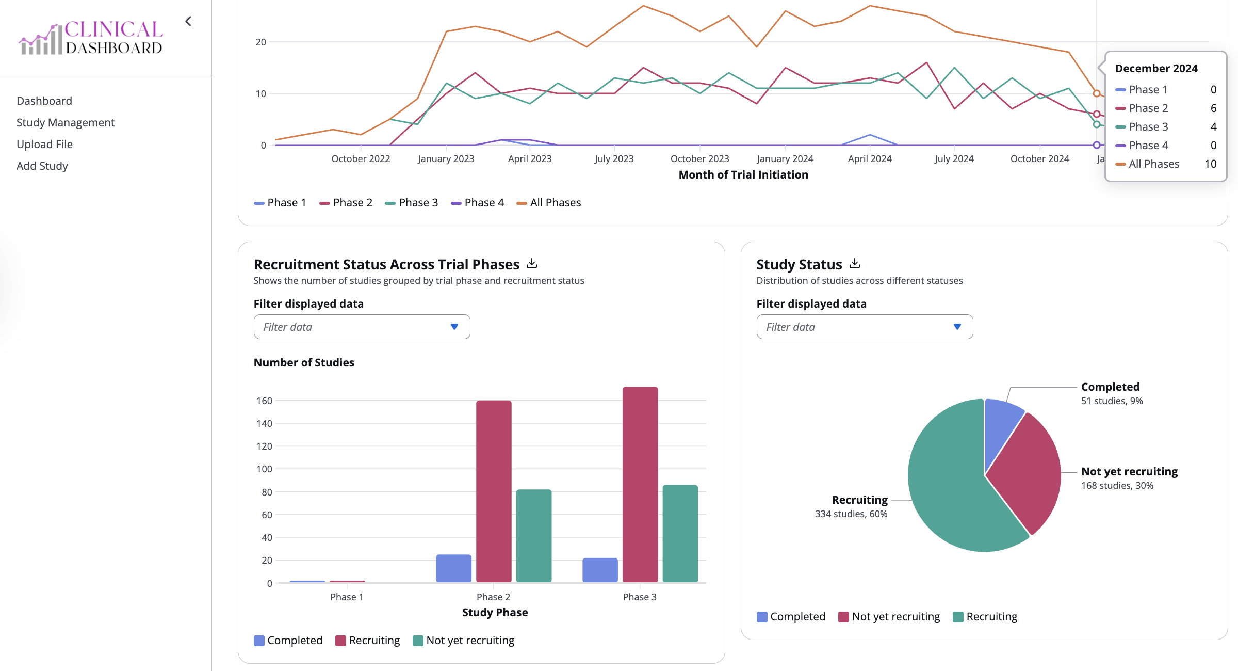Viewport: 1238px width, 671px height.
Task: Open the Recruitment Status filter dropdown
Action: pos(362,327)
